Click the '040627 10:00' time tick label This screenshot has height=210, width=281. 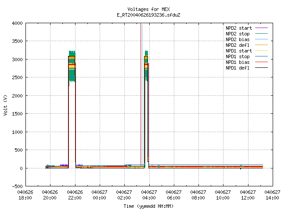click(223, 195)
